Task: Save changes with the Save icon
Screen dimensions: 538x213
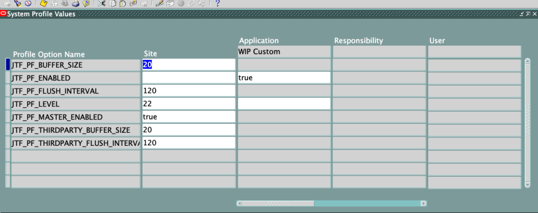Action: [44, 3]
